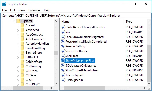This screenshot has height=91, width=152.
Task: Expand the CLSID key
Action: pyautogui.click(x=18, y=80)
